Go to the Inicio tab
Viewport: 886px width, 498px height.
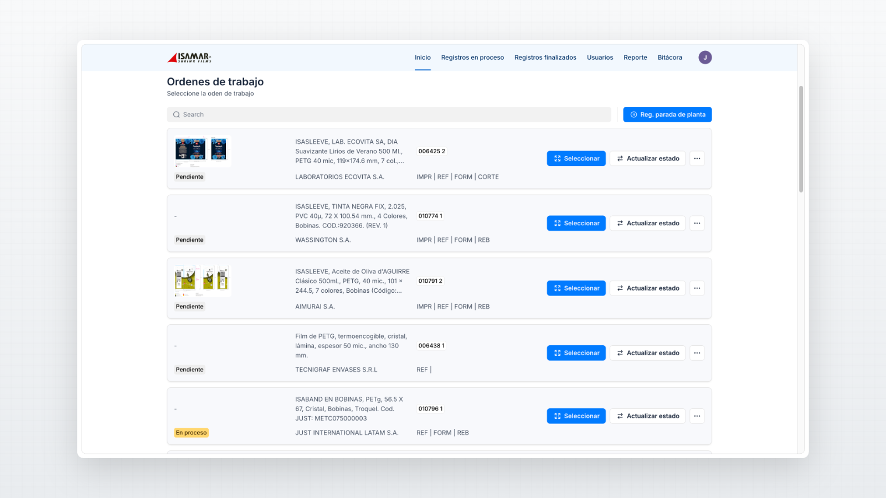[x=423, y=58]
